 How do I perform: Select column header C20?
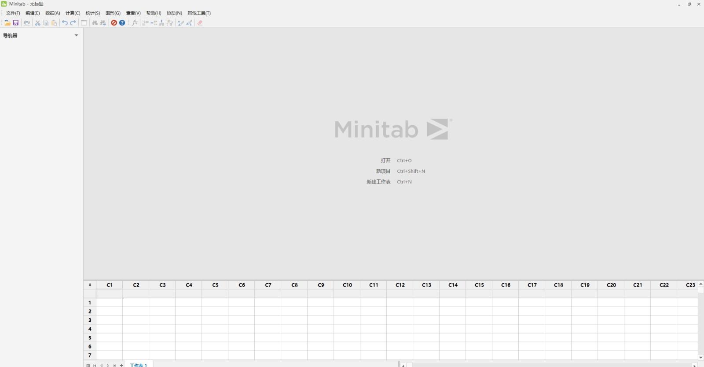pos(611,285)
